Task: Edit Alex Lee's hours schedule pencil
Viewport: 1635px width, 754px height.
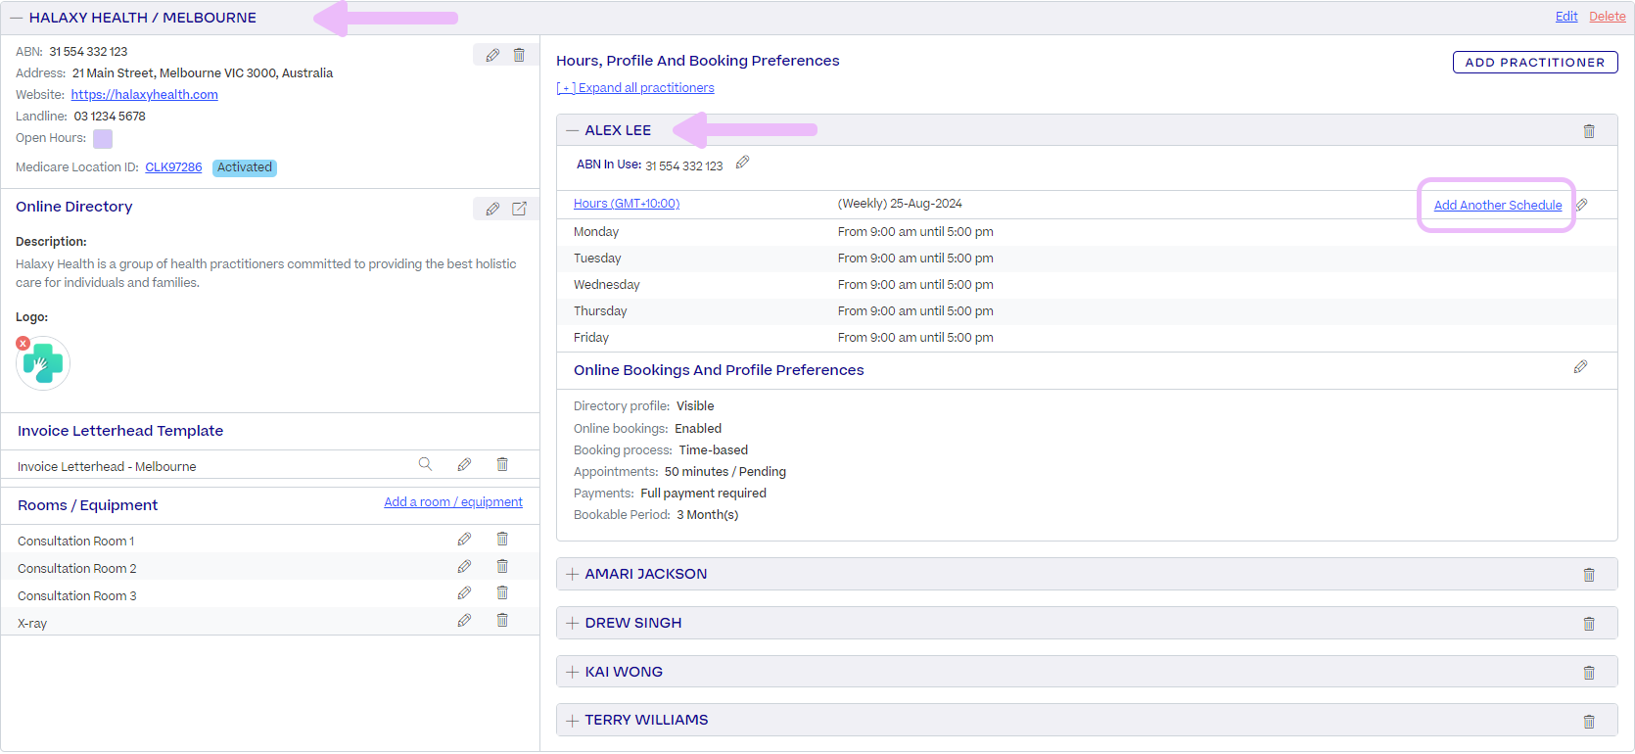Action: click(1581, 205)
